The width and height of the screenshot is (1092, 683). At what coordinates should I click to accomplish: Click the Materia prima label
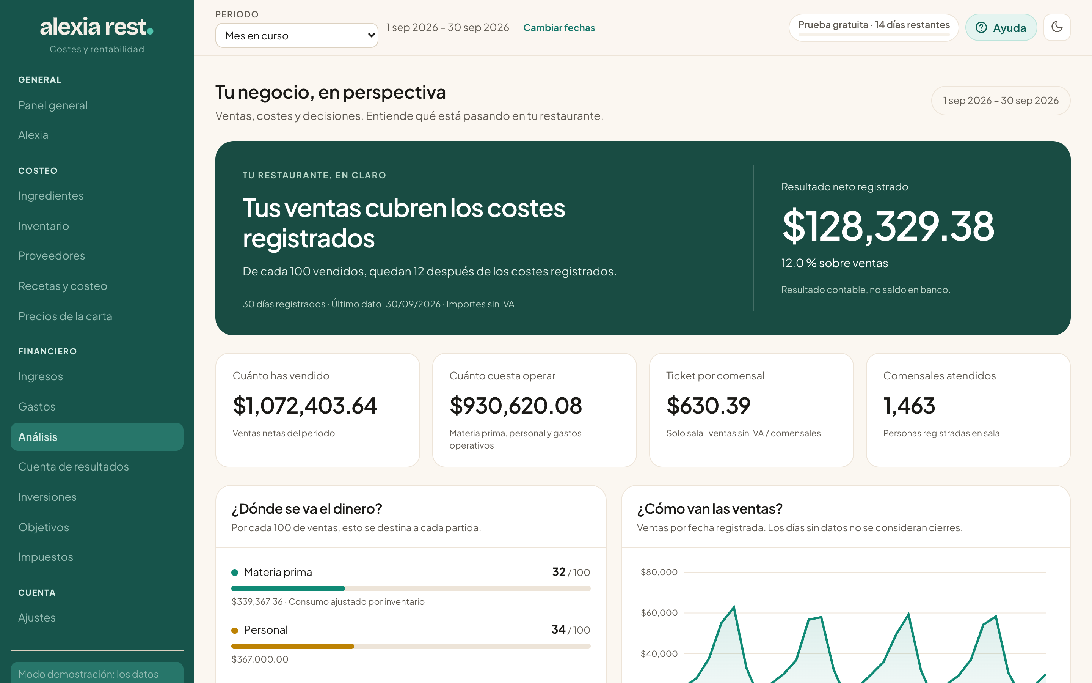pos(278,572)
